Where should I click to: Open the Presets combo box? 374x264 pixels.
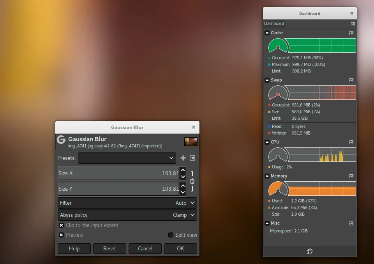pos(127,158)
